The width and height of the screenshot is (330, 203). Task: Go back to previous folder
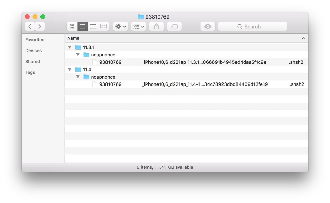pos(30,27)
